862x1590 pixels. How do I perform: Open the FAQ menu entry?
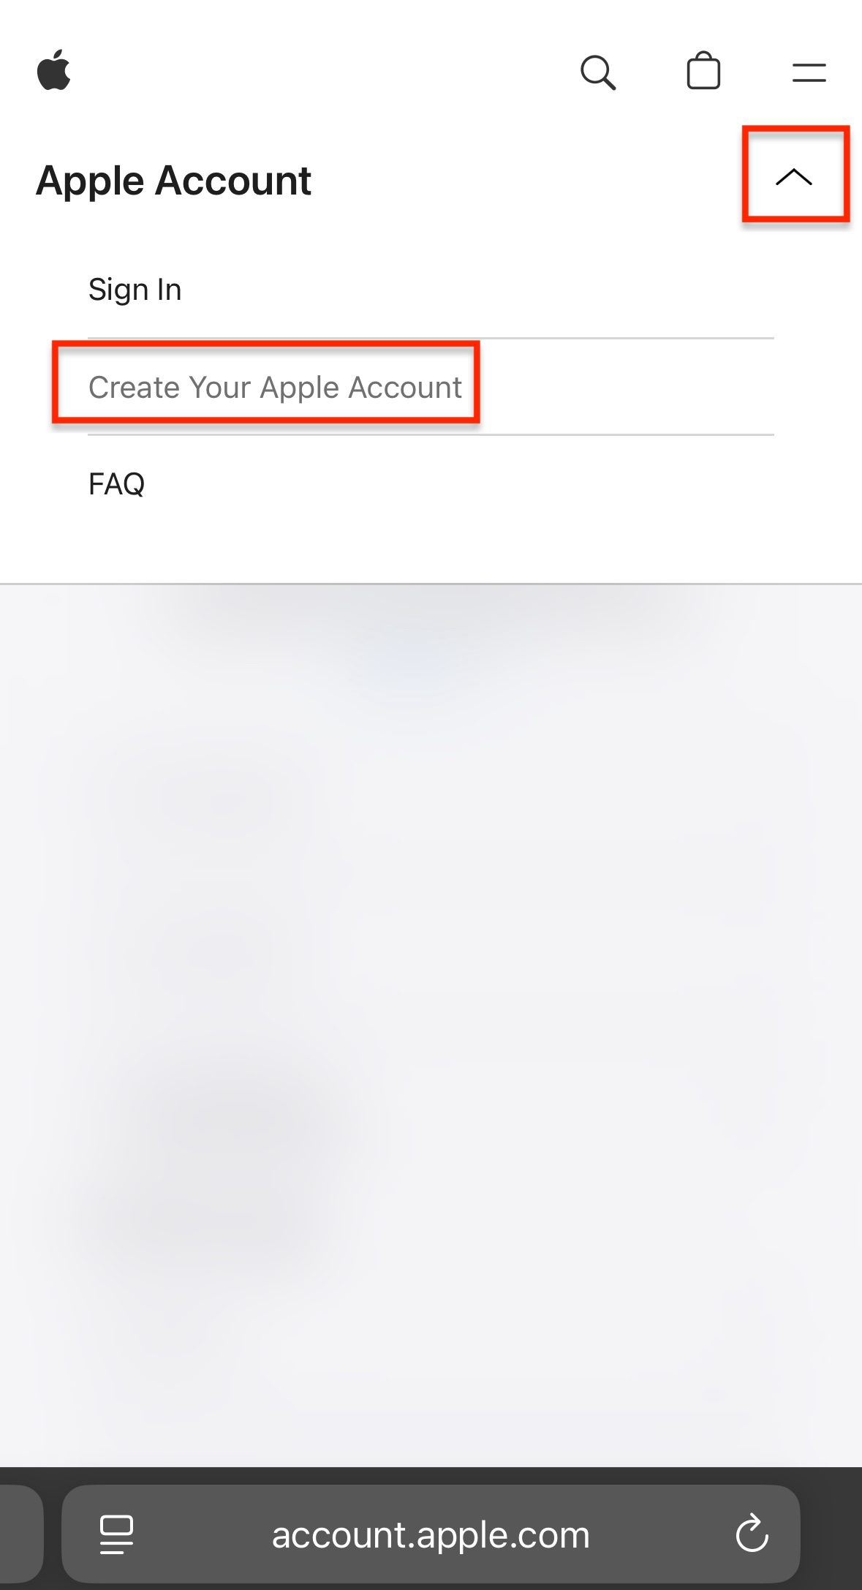tap(116, 483)
